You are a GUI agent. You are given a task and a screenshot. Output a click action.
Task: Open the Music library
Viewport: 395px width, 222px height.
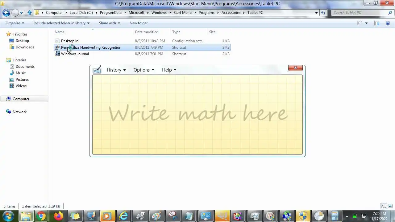coord(21,73)
